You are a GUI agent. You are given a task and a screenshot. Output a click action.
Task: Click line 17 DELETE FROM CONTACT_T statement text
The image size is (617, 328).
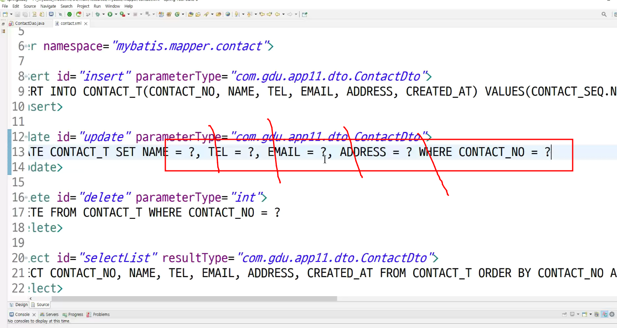pos(154,213)
